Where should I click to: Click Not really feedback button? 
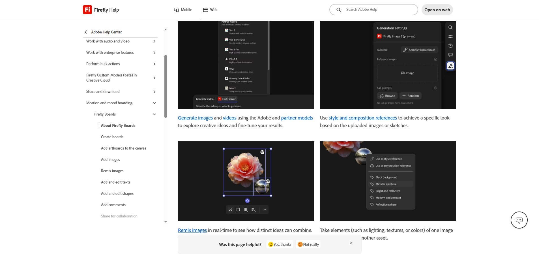308,244
